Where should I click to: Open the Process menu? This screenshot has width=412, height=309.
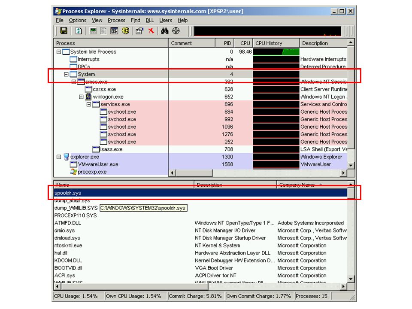point(116,20)
